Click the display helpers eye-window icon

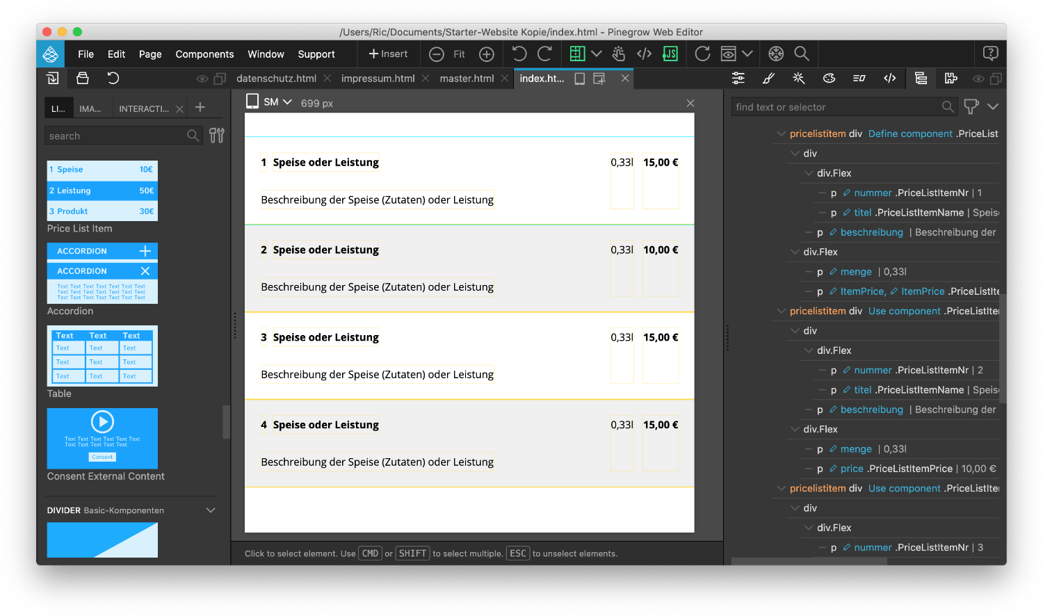(728, 54)
